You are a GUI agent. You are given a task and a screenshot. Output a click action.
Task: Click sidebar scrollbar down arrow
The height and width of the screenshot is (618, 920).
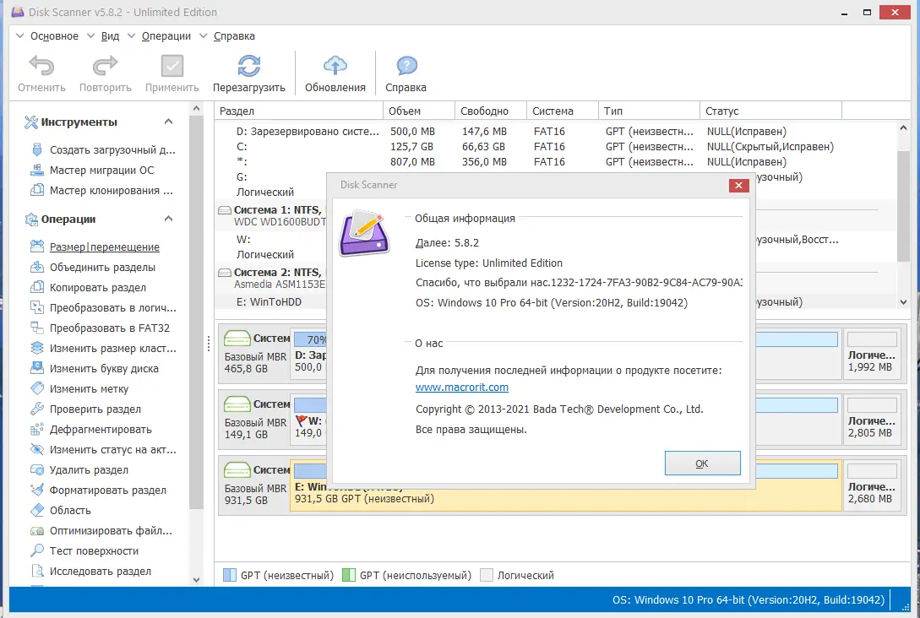[197, 579]
